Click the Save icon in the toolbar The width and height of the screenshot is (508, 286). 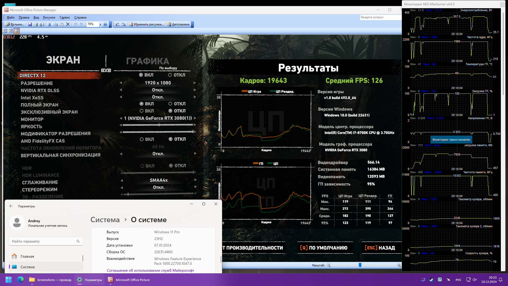pos(30,24)
